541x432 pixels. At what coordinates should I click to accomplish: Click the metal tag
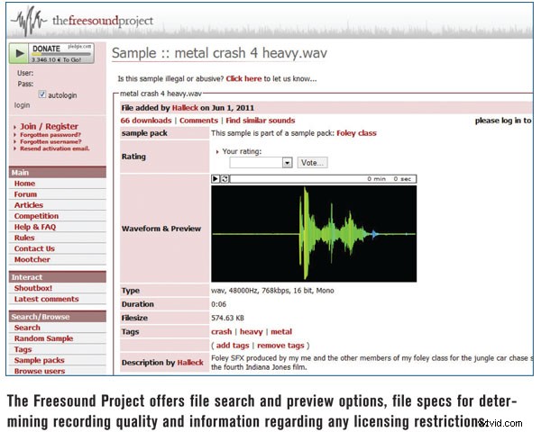[x=281, y=332]
